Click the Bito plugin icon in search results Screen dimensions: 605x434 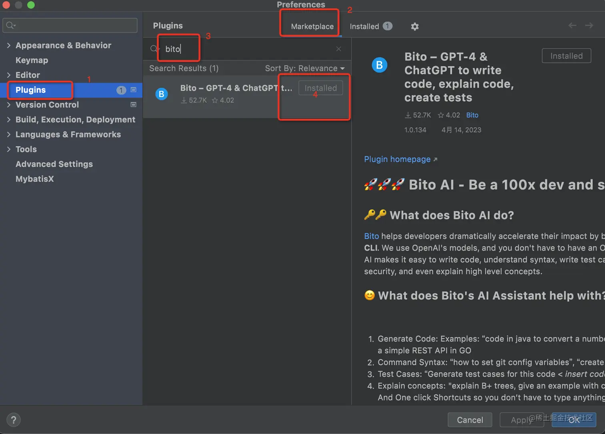coord(162,94)
